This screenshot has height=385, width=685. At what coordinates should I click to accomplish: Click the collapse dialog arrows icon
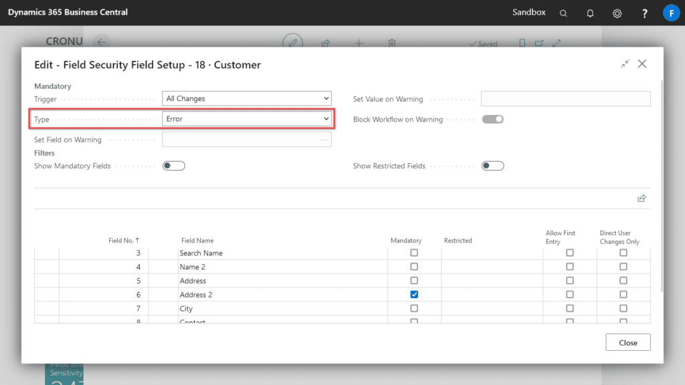click(x=625, y=63)
